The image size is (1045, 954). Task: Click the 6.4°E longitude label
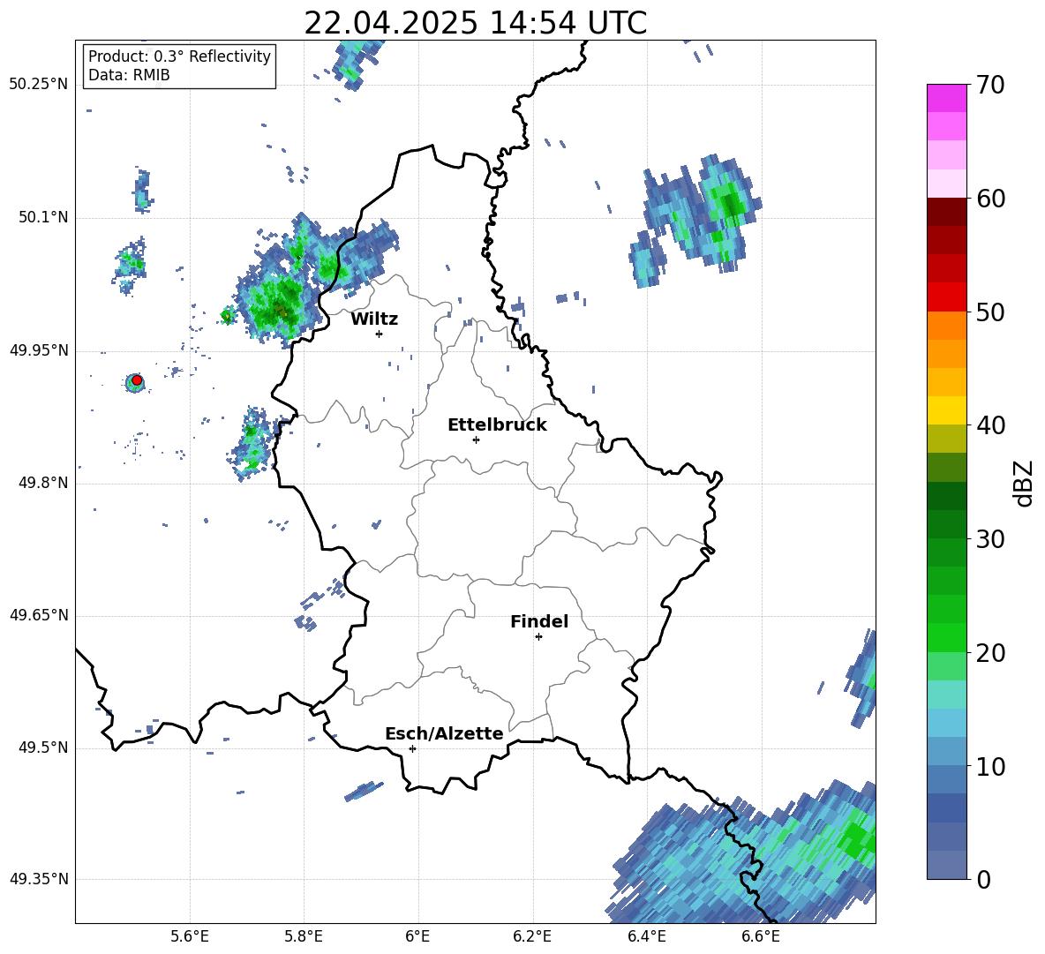(646, 936)
